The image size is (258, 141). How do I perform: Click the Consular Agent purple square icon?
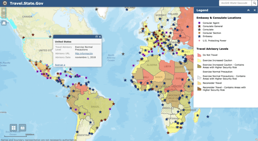click(x=199, y=23)
